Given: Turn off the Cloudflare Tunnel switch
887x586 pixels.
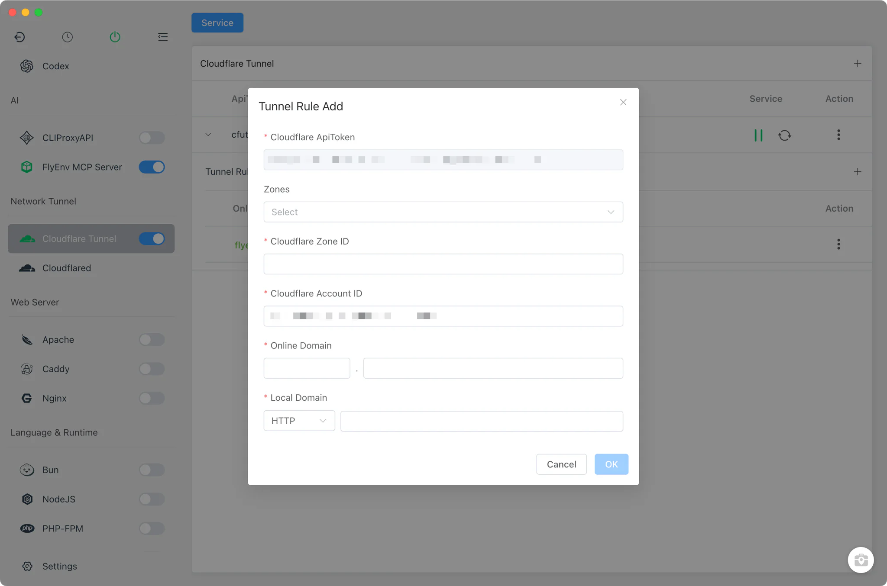Looking at the screenshot, I should (152, 238).
